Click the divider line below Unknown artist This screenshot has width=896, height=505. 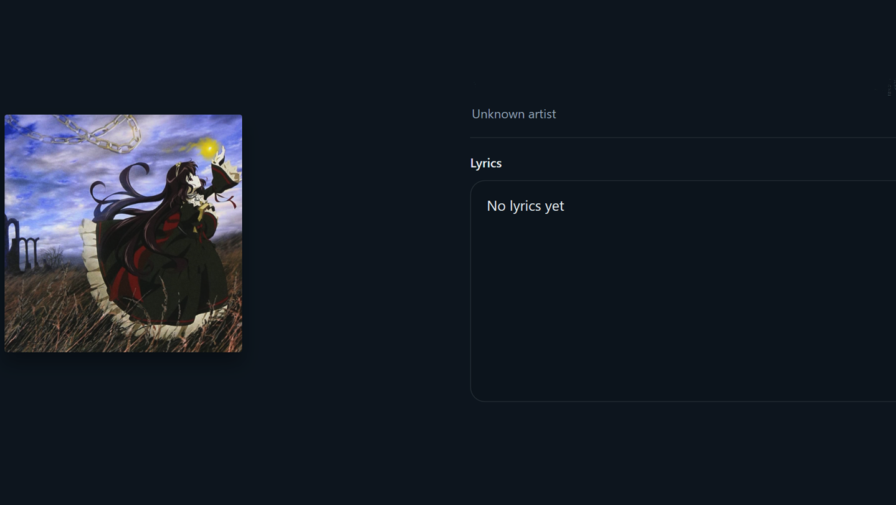(683, 137)
